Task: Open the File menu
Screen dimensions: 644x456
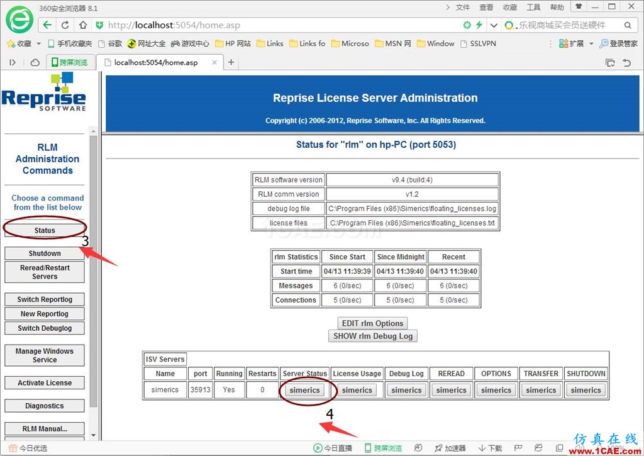Action: coord(463,8)
